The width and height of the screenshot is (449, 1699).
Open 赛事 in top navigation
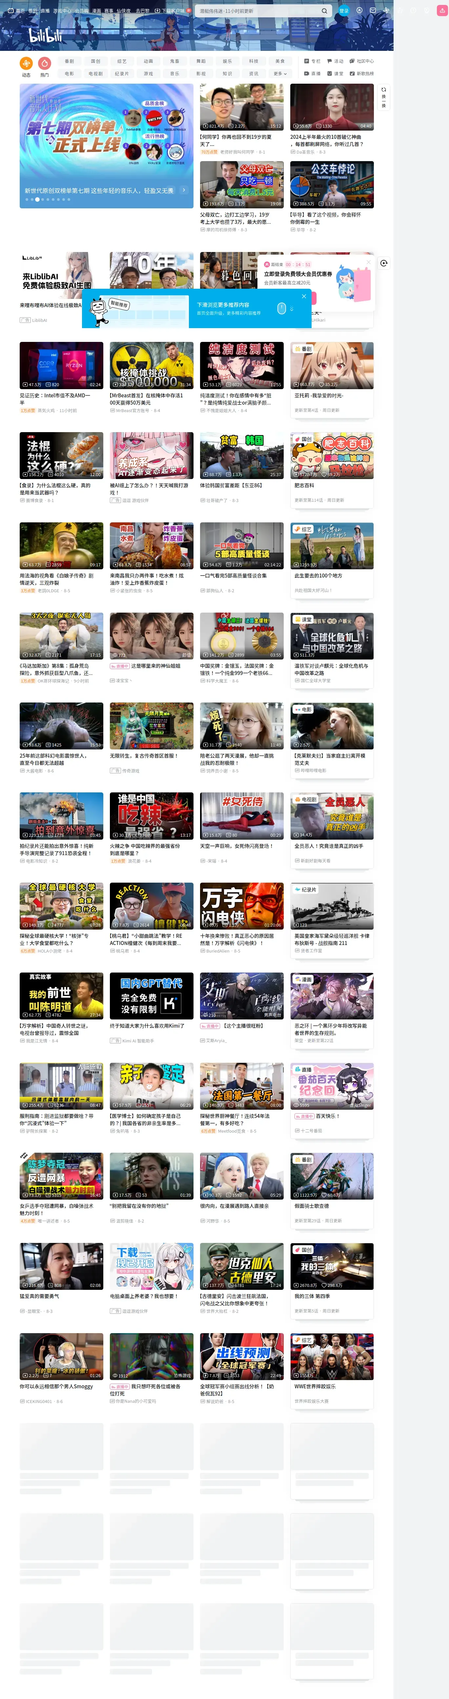109,10
